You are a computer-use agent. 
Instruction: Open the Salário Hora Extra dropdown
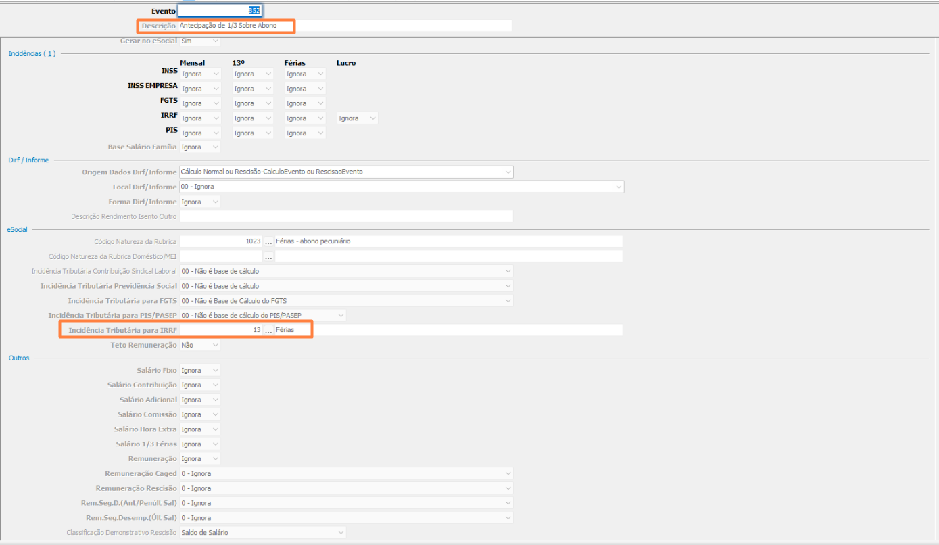tap(200, 429)
